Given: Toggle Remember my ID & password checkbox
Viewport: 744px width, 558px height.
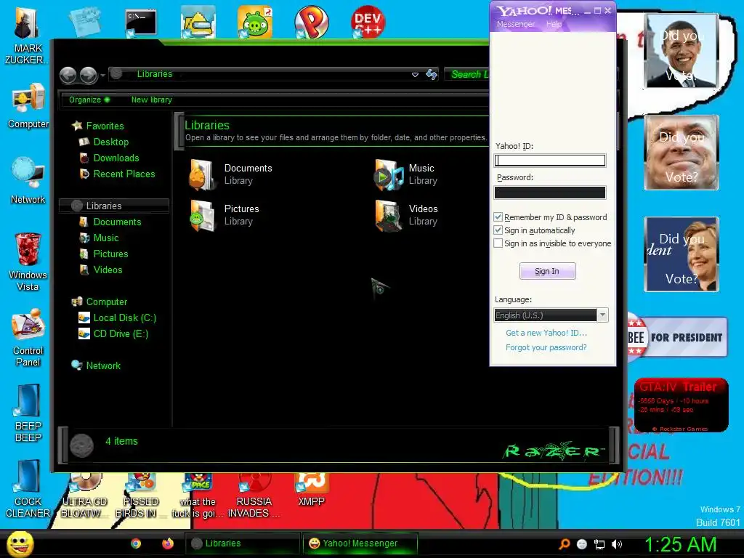Looking at the screenshot, I should tap(498, 217).
